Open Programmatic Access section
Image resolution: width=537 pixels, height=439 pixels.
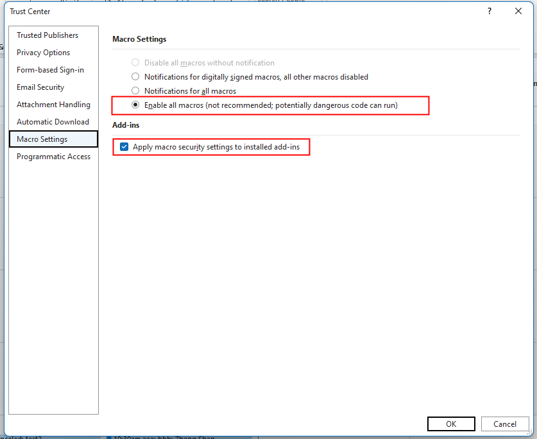(x=53, y=157)
